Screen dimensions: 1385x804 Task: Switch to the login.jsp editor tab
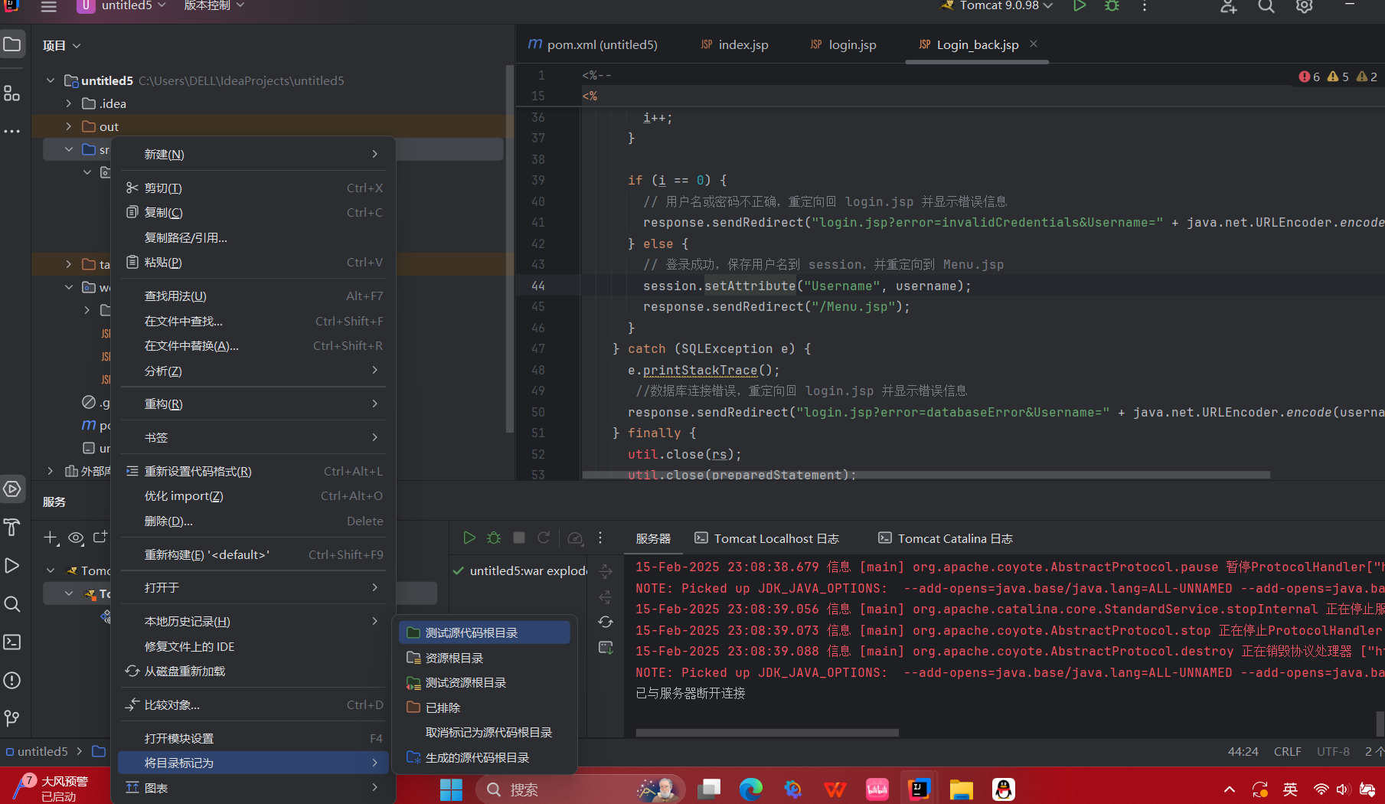point(844,44)
